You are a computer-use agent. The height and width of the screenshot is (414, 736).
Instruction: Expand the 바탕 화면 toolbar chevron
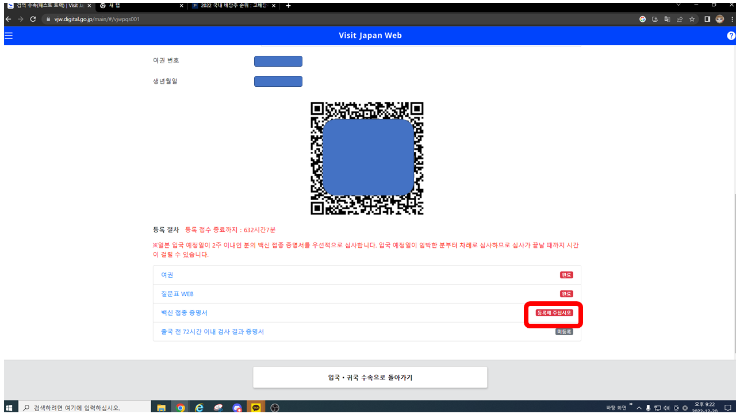point(631,405)
